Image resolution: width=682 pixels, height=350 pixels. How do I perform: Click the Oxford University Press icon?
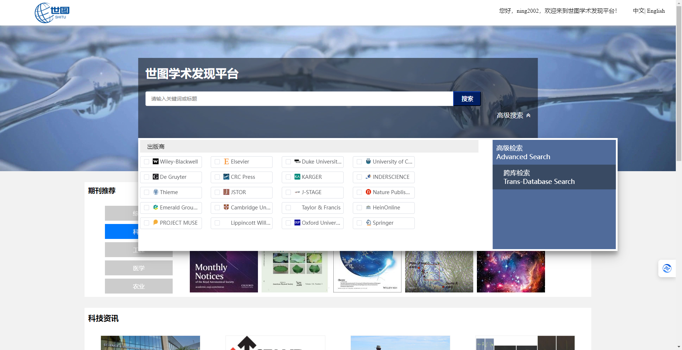297,223
